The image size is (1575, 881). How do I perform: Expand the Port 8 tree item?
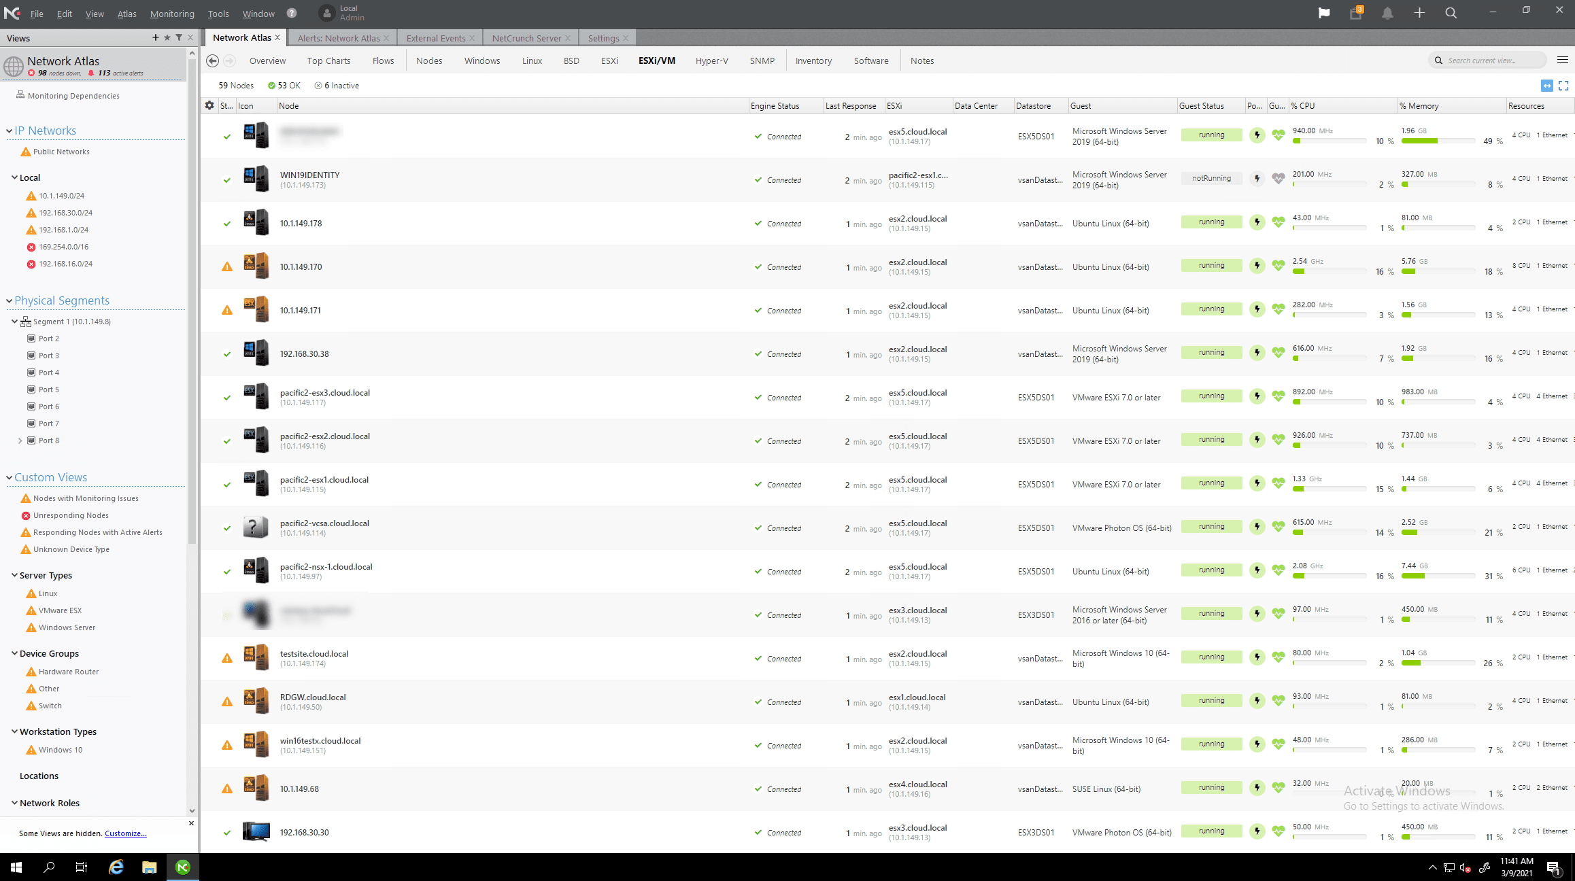pos(20,440)
